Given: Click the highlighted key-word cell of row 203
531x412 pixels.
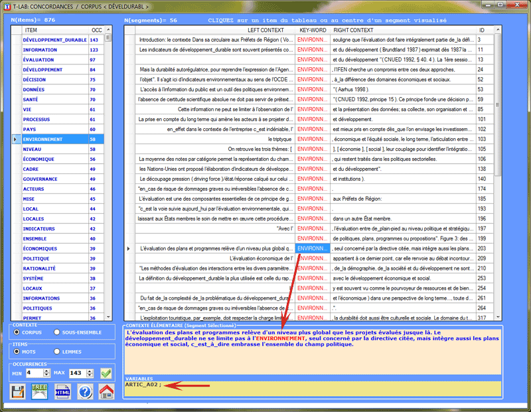Looking at the screenshot, I should [x=313, y=249].
